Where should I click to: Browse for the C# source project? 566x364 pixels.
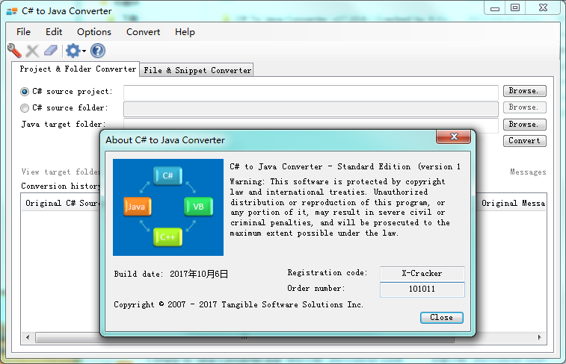[525, 91]
